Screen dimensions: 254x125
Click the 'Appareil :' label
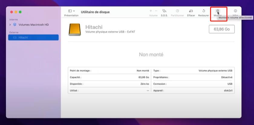[159, 91]
